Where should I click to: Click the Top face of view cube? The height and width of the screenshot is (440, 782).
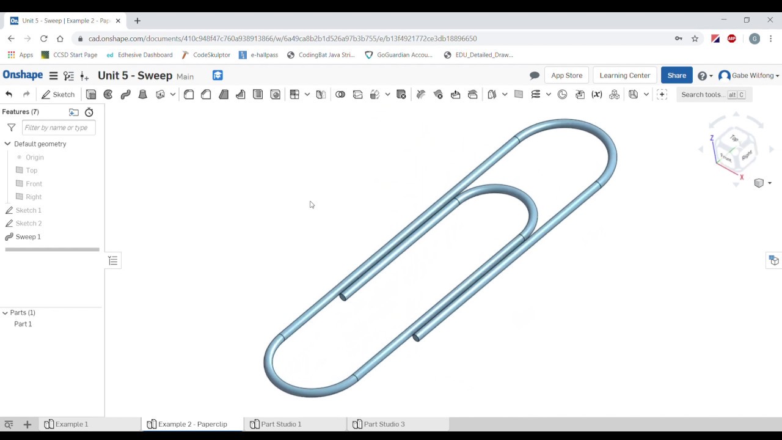pos(735,139)
